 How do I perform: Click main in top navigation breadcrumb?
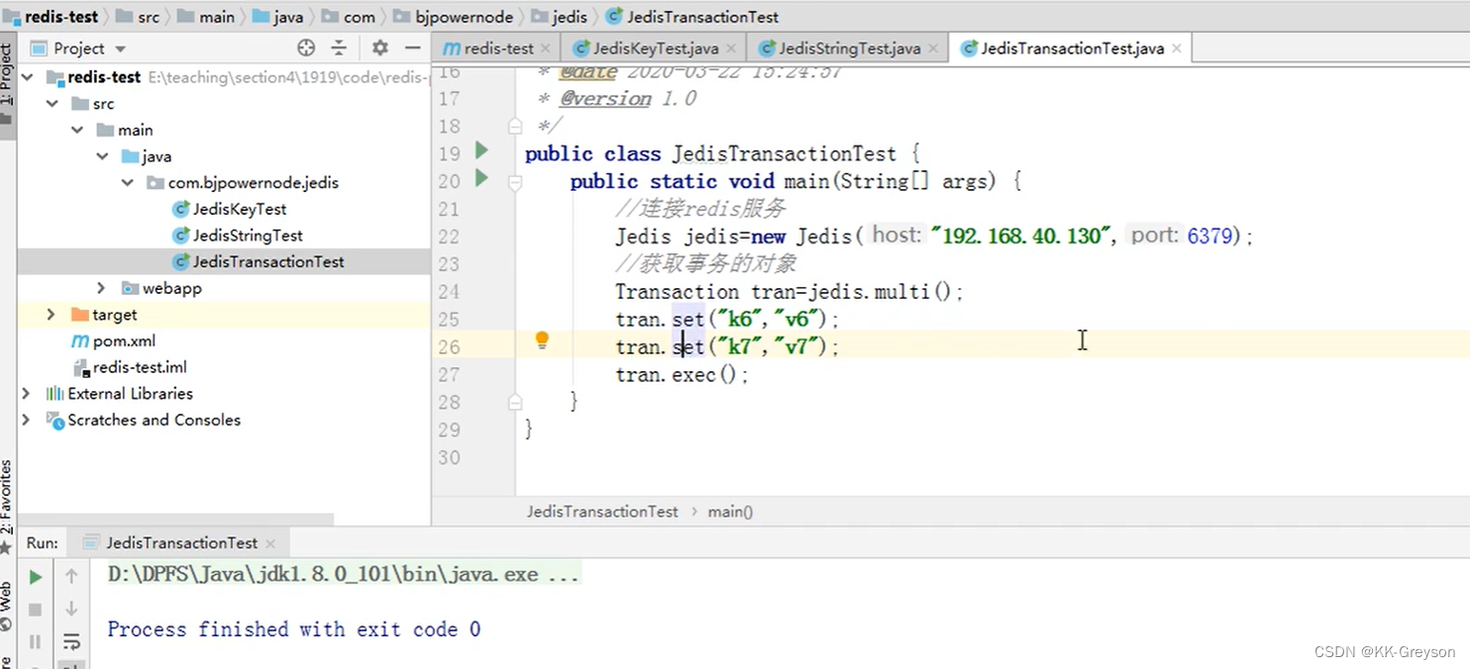[x=207, y=17]
